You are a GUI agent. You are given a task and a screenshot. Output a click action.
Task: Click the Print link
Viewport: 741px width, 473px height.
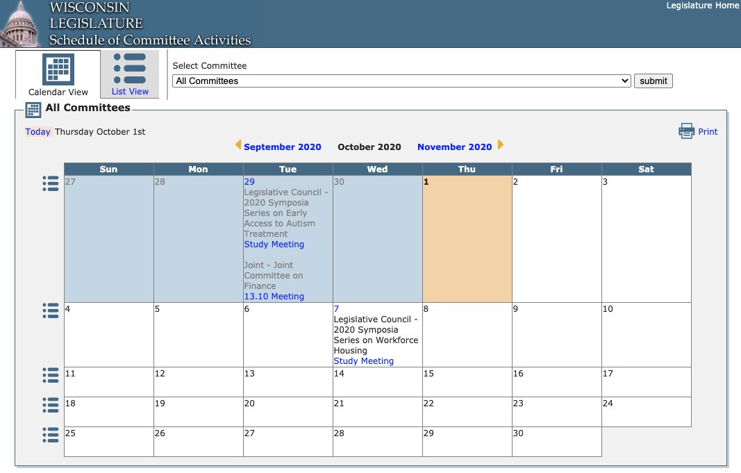click(x=708, y=132)
